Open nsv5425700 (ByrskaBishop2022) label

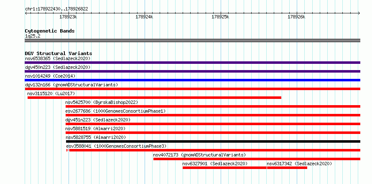[102, 102]
